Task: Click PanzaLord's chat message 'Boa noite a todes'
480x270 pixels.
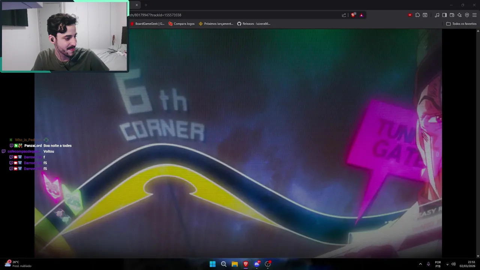Action: tap(57, 145)
